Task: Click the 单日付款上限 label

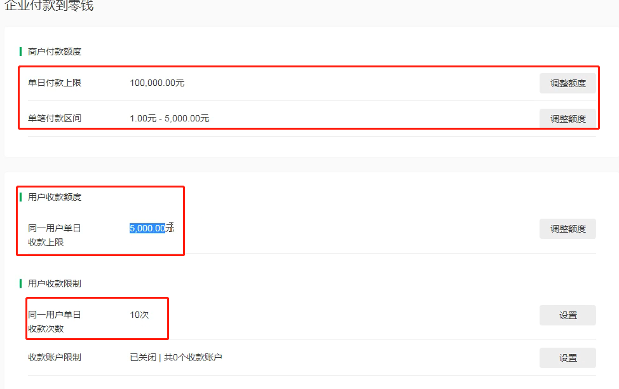Action: point(55,83)
